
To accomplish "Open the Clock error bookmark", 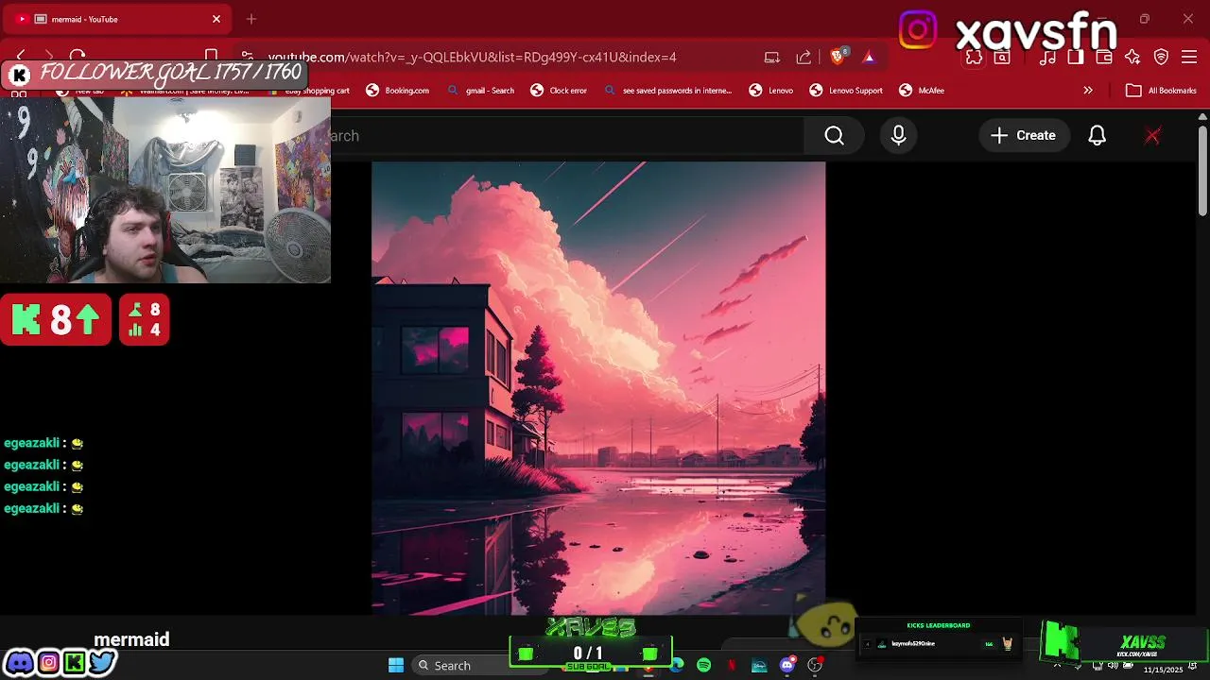I will 559,91.
